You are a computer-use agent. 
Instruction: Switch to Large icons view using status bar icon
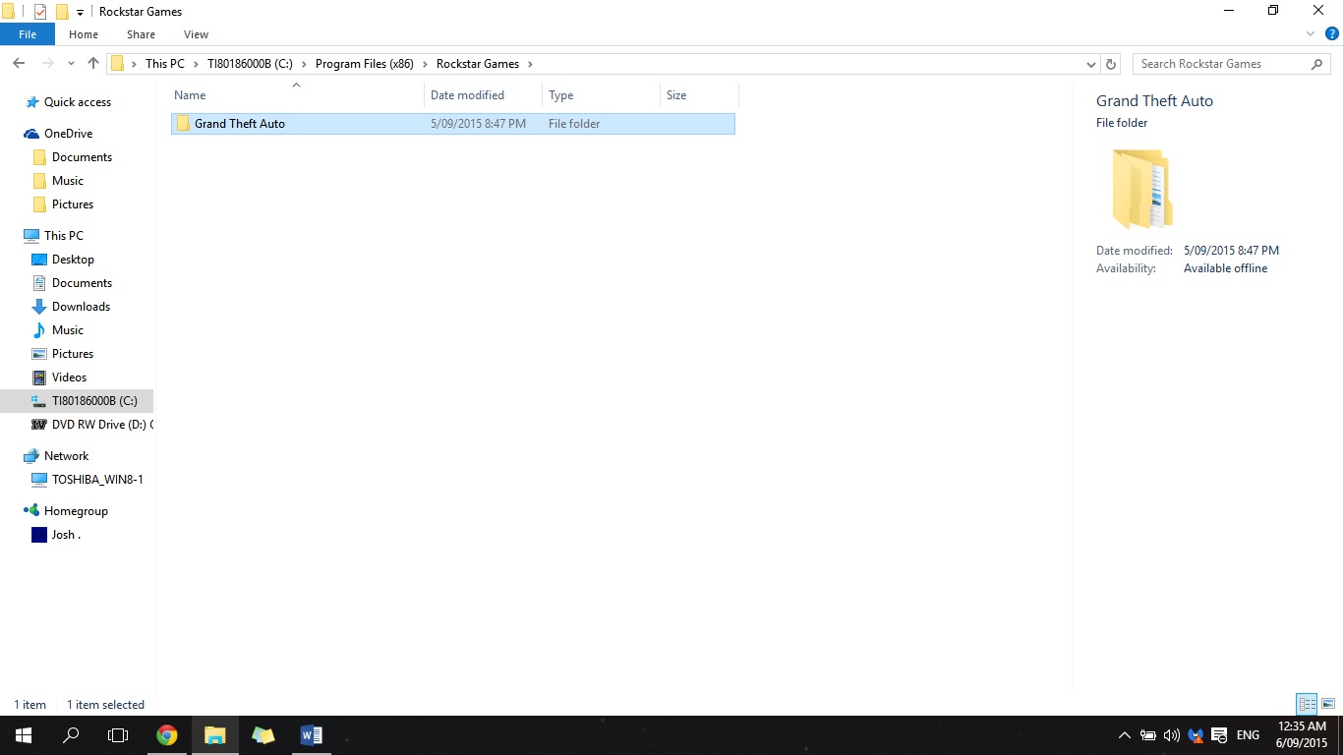pyautogui.click(x=1328, y=704)
